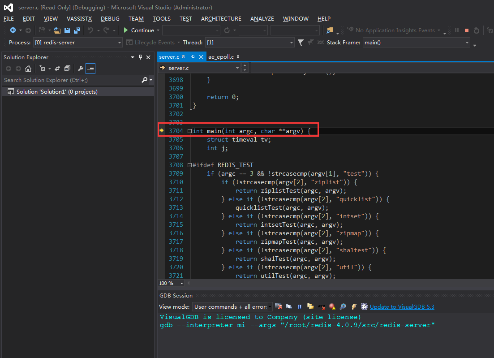
Task: Stop debugging with the red square icon
Action: [467, 30]
